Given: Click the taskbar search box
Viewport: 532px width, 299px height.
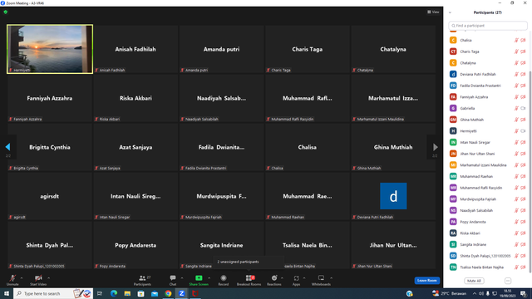Looking at the screenshot, I should 53,293.
